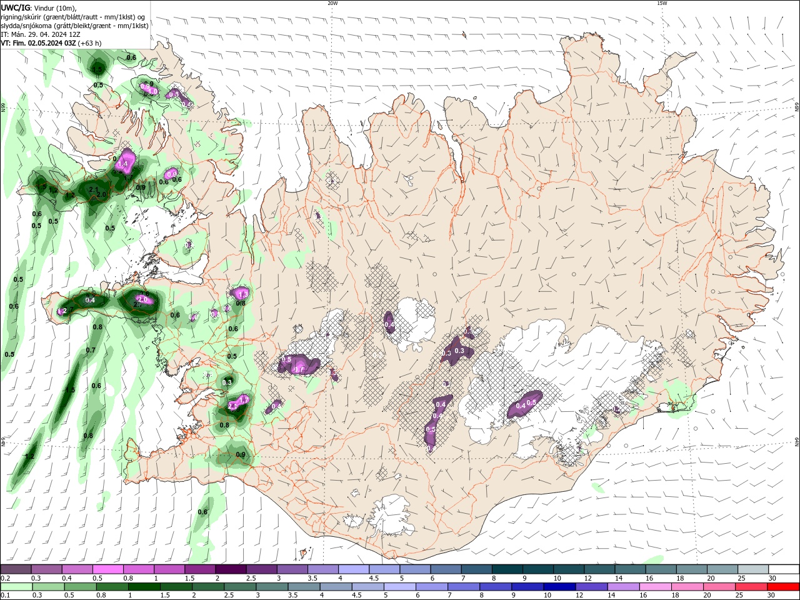Select the darkest green 1 rain legend swatch
Image resolution: width=800 pixels, height=600 pixels.
(144, 587)
